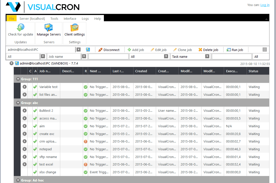Collapse the ribbon with the top-right chevron

tap(266, 19)
